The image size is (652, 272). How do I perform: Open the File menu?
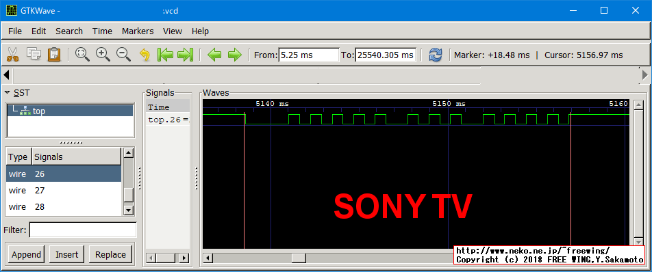15,31
